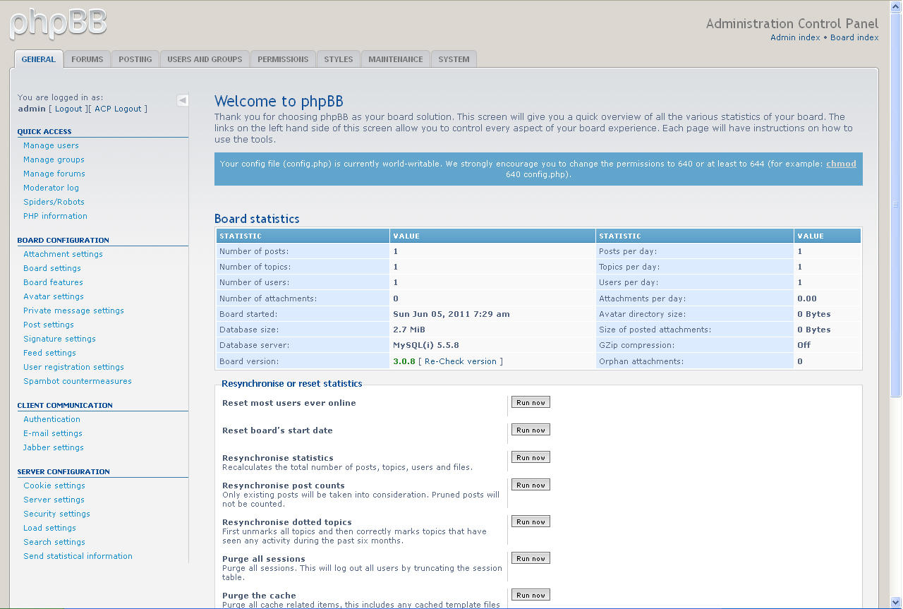Viewport: 903px width, 609px height.
Task: Follow the chmod link in warning
Action: pyautogui.click(x=841, y=164)
